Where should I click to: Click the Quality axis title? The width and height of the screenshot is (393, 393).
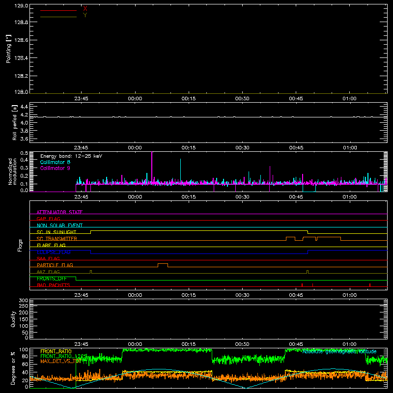coord(13,319)
